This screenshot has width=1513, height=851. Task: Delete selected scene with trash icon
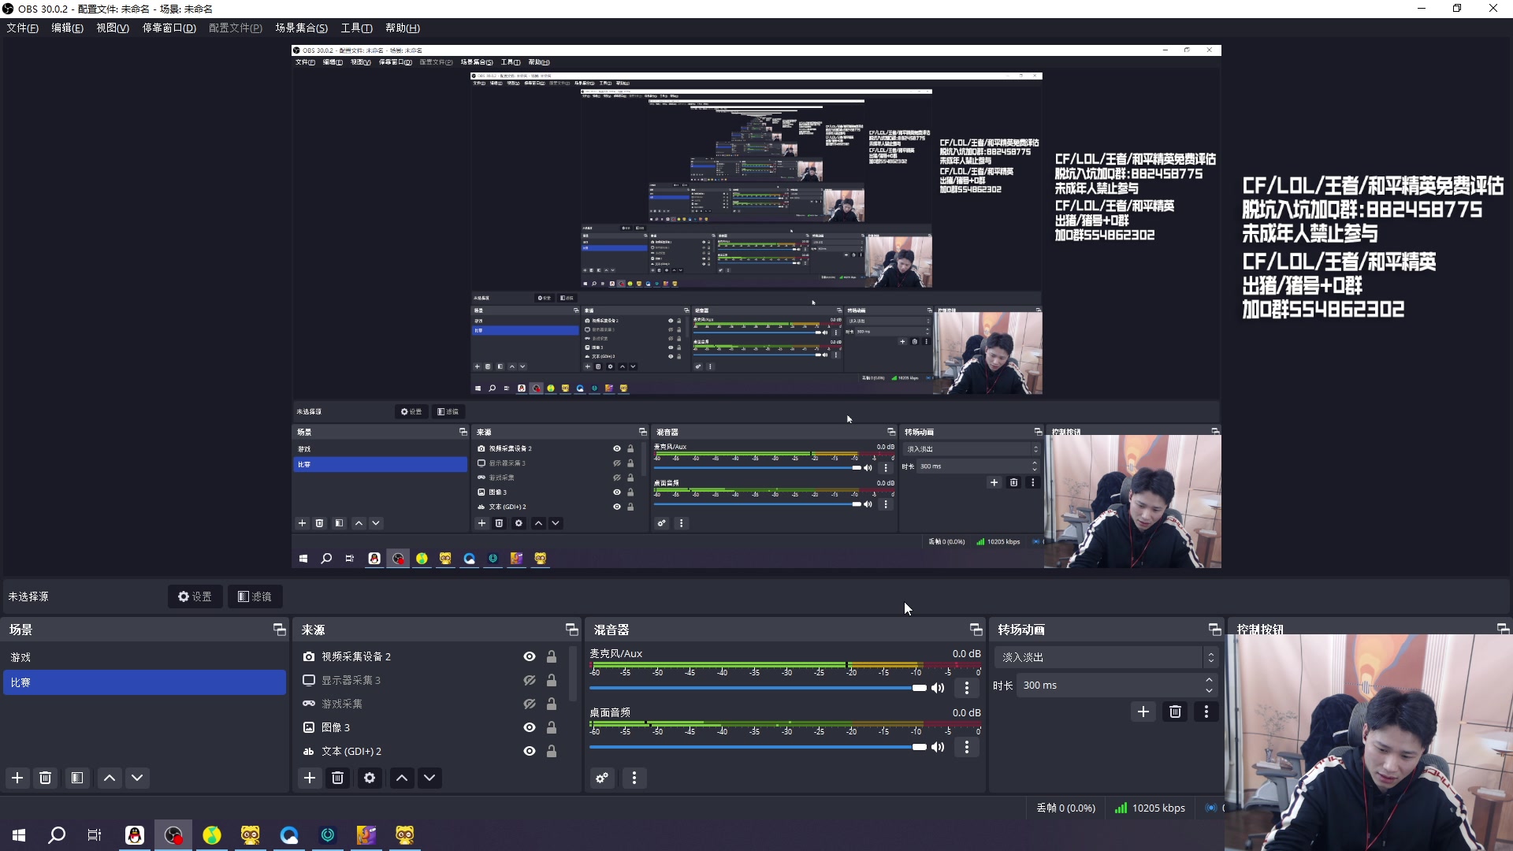(x=46, y=778)
